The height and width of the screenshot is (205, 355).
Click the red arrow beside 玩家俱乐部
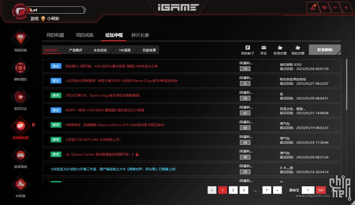[x=34, y=125]
